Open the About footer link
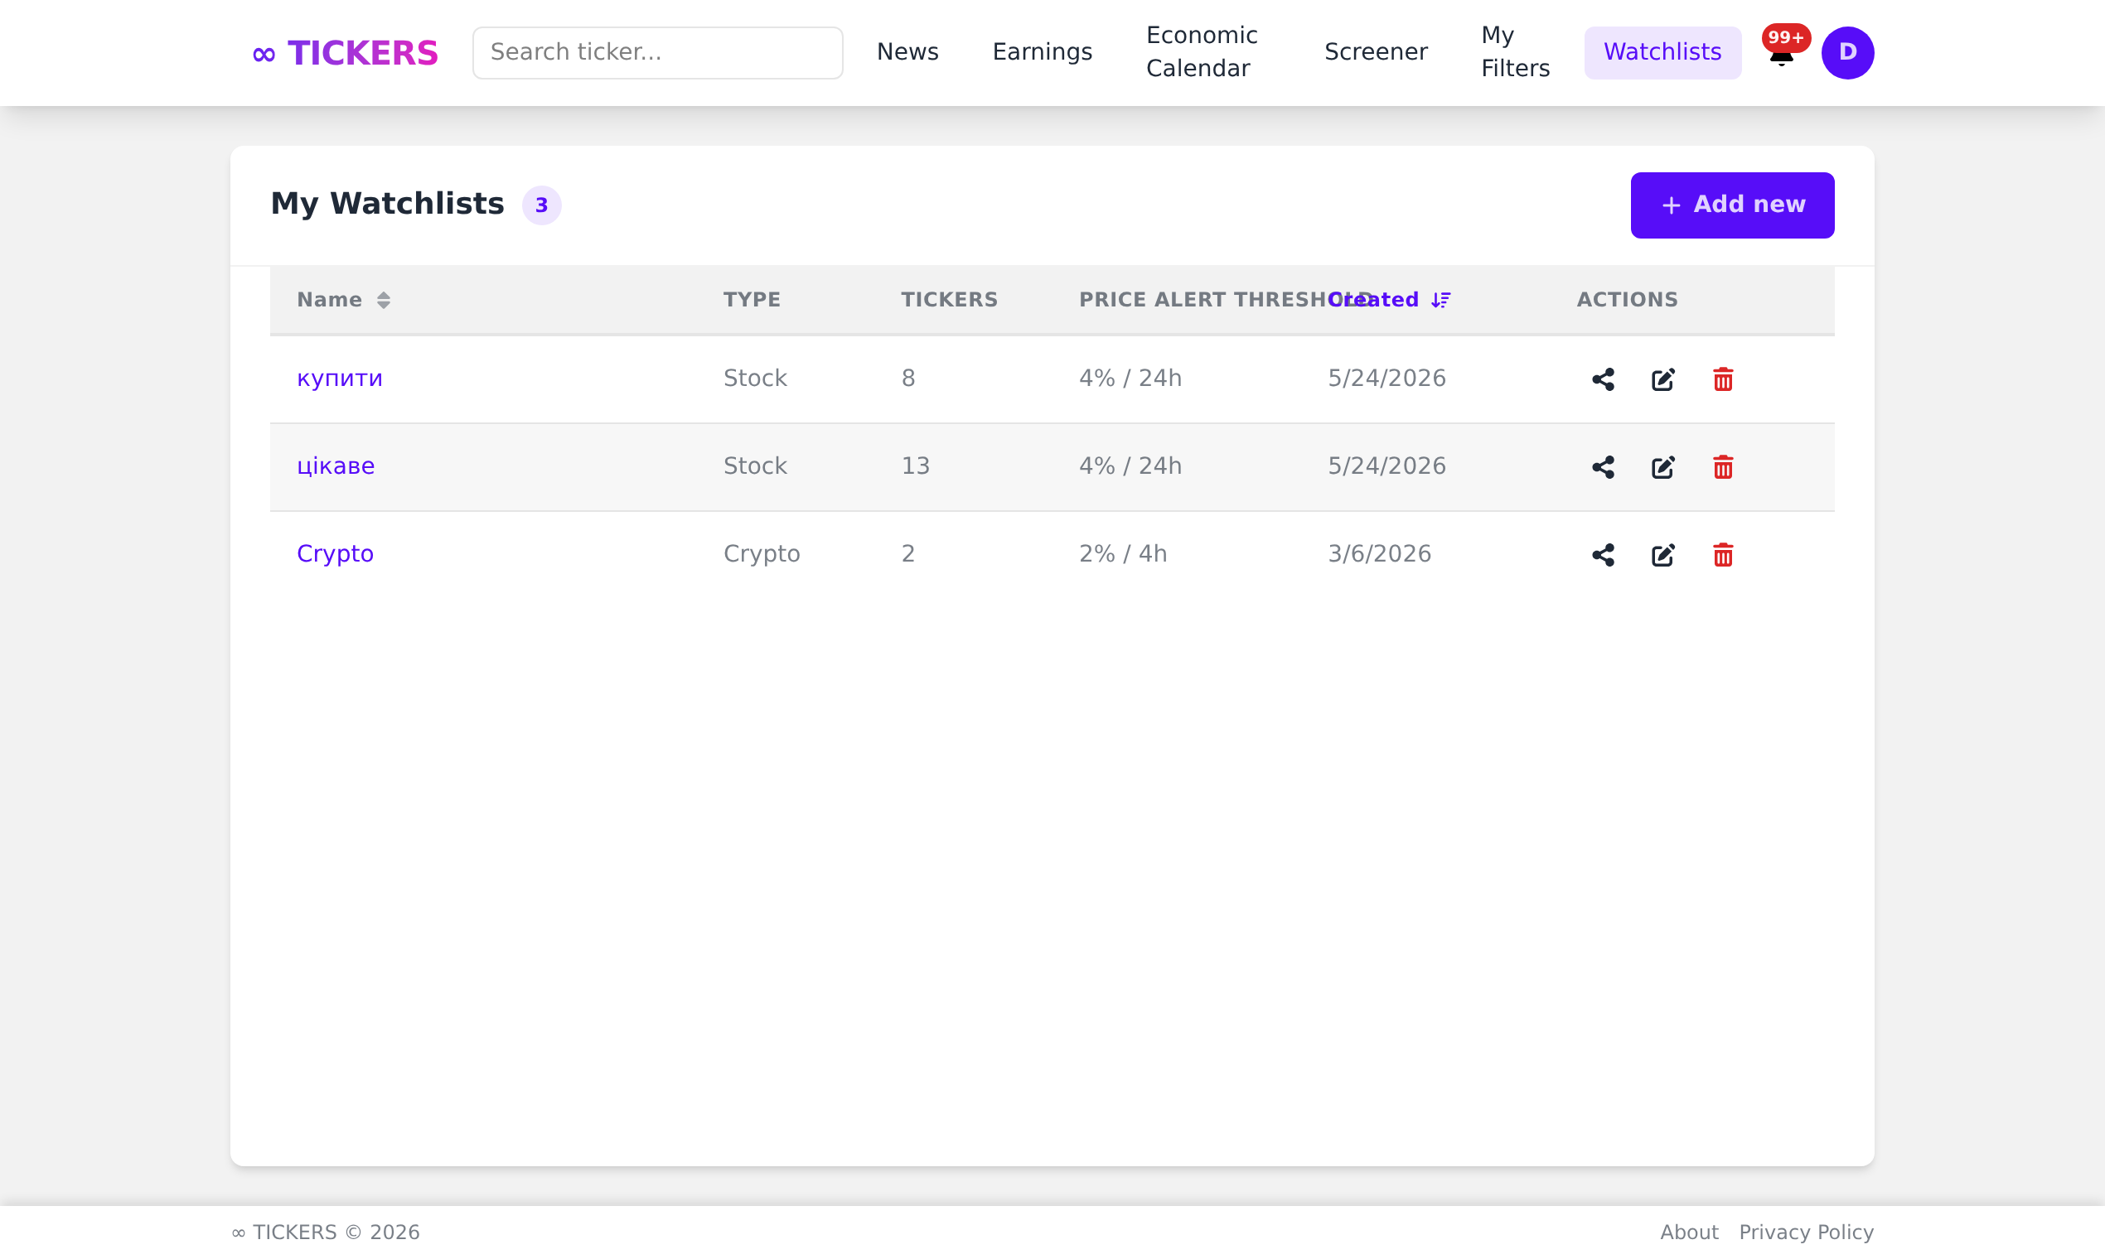 (x=1689, y=1232)
